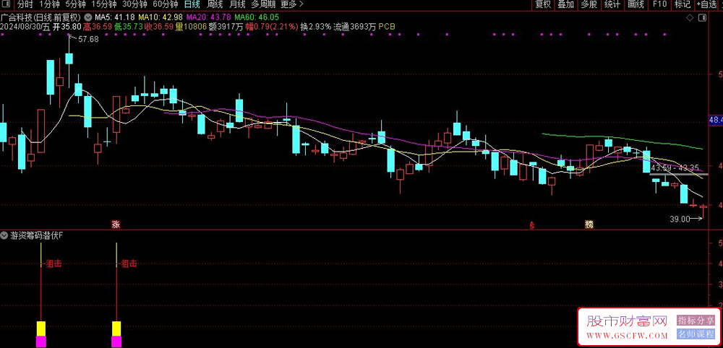
Task: Click the 标记 mark button
Action: (683, 4)
